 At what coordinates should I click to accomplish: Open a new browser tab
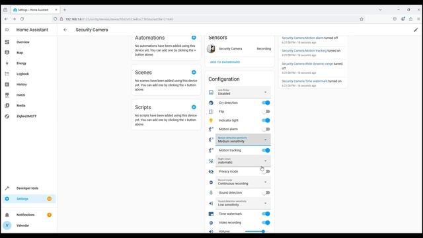pos(65,10)
